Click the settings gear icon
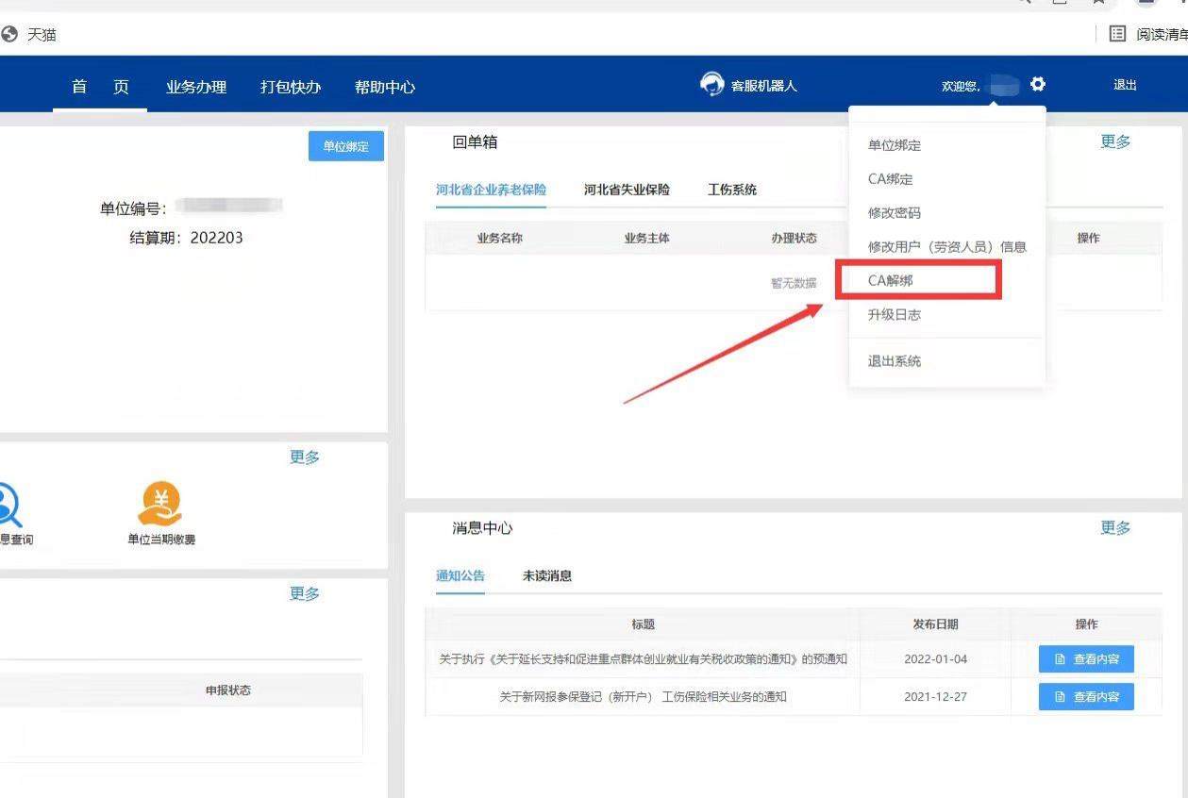The image size is (1188, 798). pos(1038,85)
